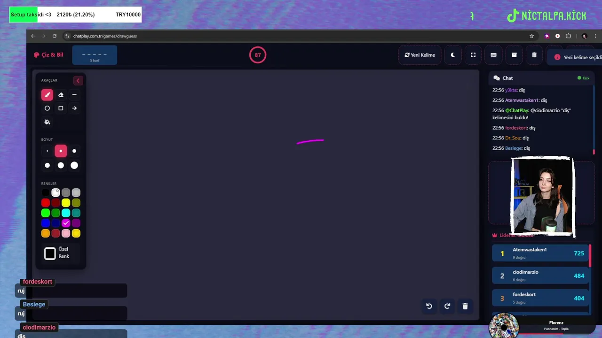Select the straight line tool

click(74, 95)
